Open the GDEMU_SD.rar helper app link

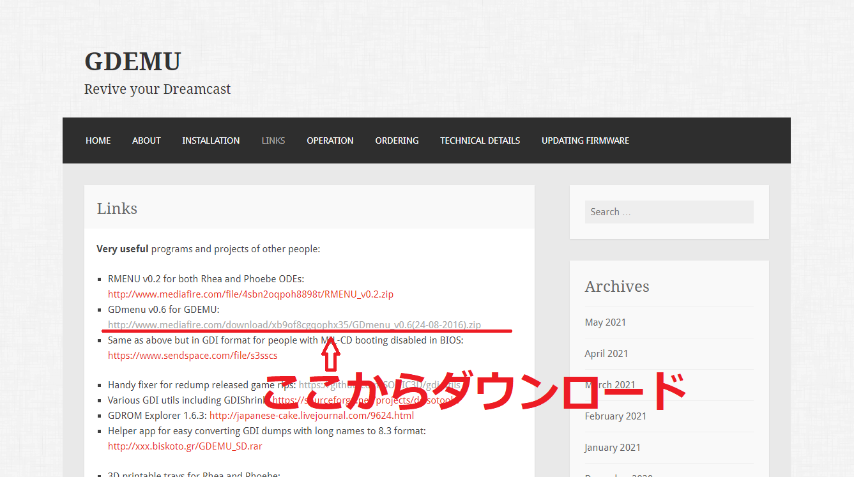pyautogui.click(x=185, y=446)
